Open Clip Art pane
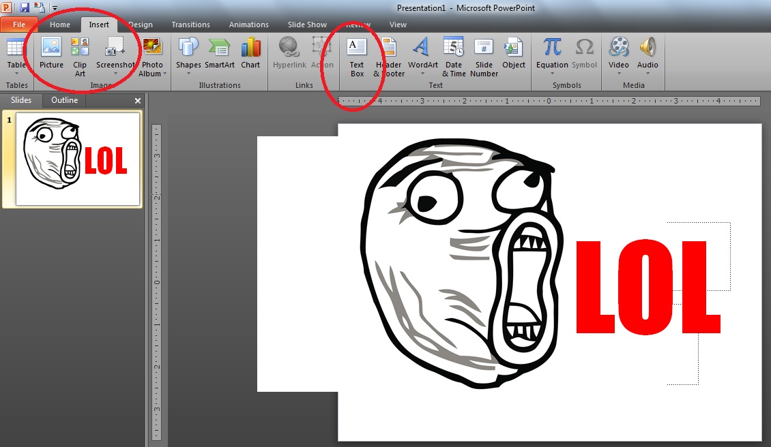 point(80,57)
